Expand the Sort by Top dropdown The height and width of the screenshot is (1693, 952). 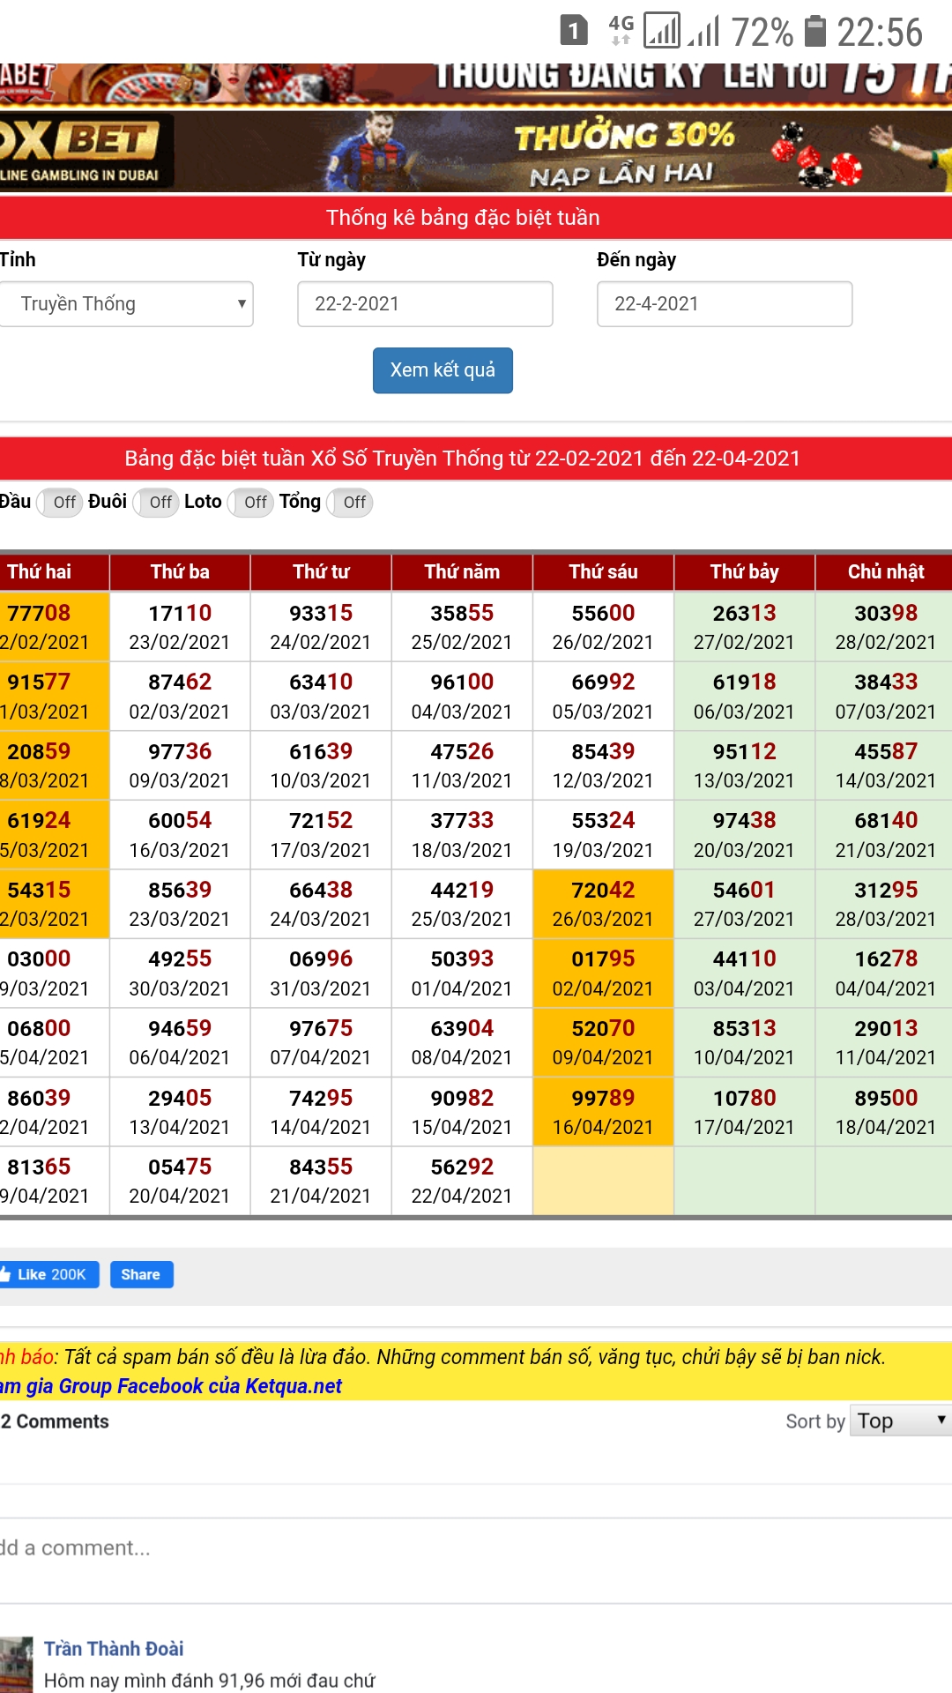pos(900,1421)
